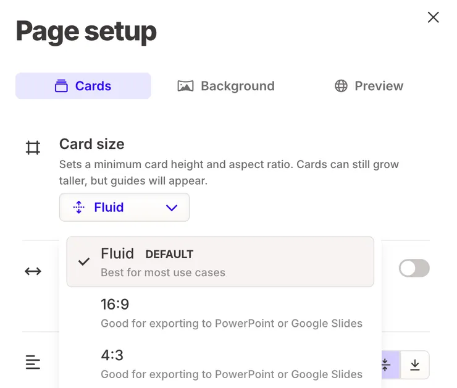457x388 pixels.
Task: Switch to the Background tab
Action: 226,86
